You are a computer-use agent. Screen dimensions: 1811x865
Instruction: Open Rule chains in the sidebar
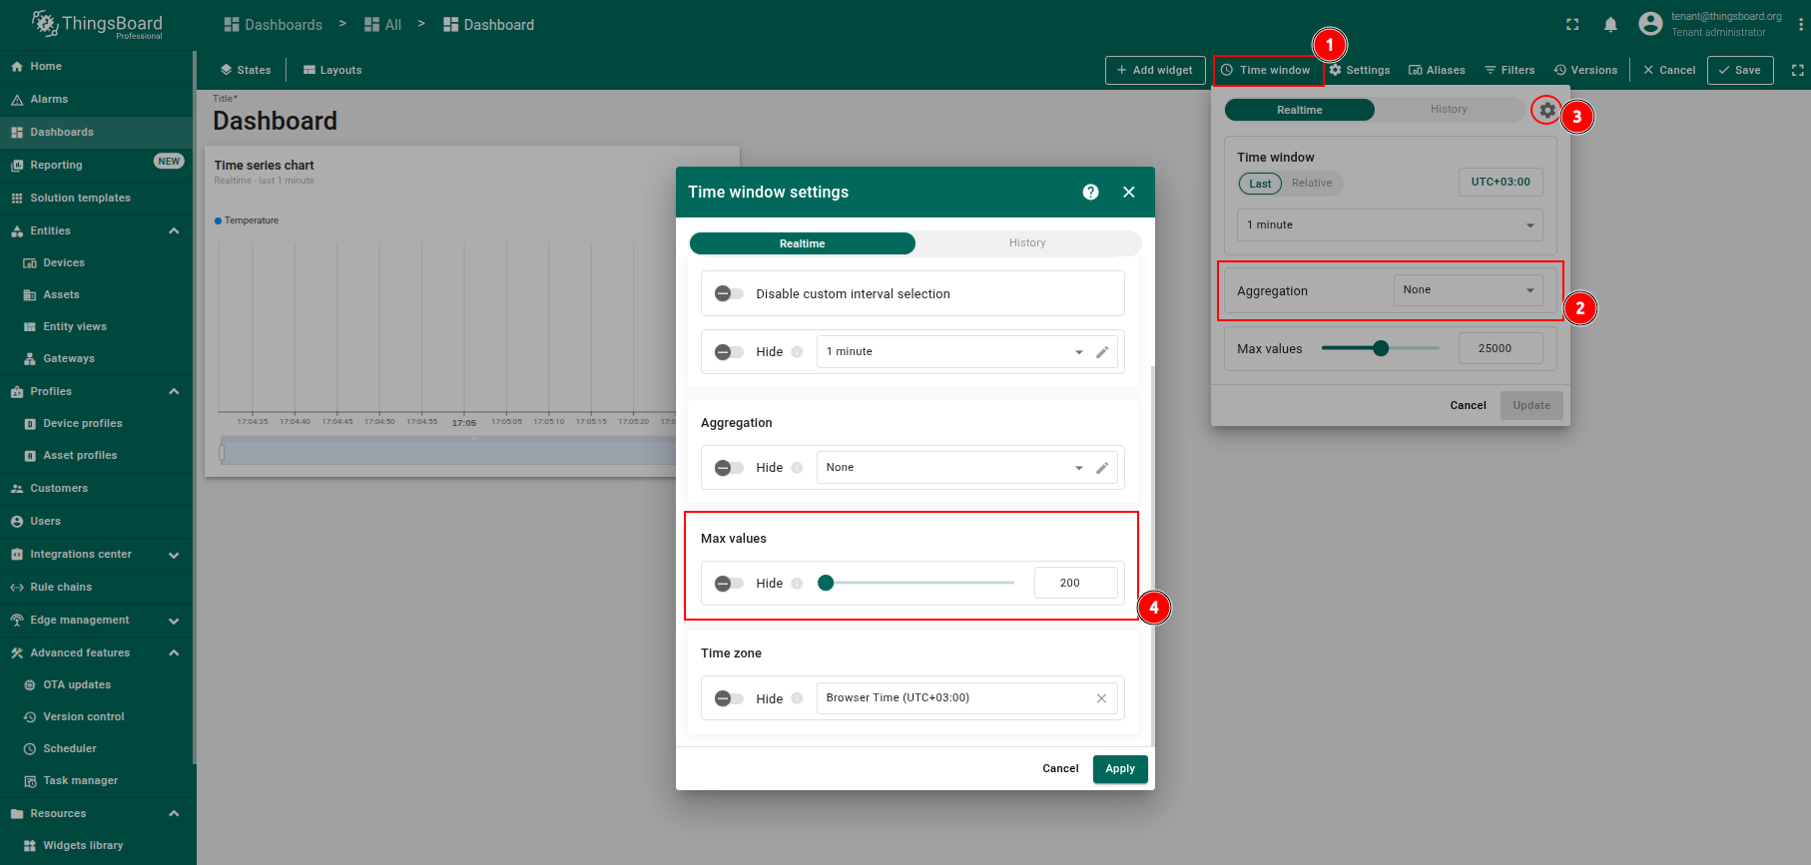(61, 587)
